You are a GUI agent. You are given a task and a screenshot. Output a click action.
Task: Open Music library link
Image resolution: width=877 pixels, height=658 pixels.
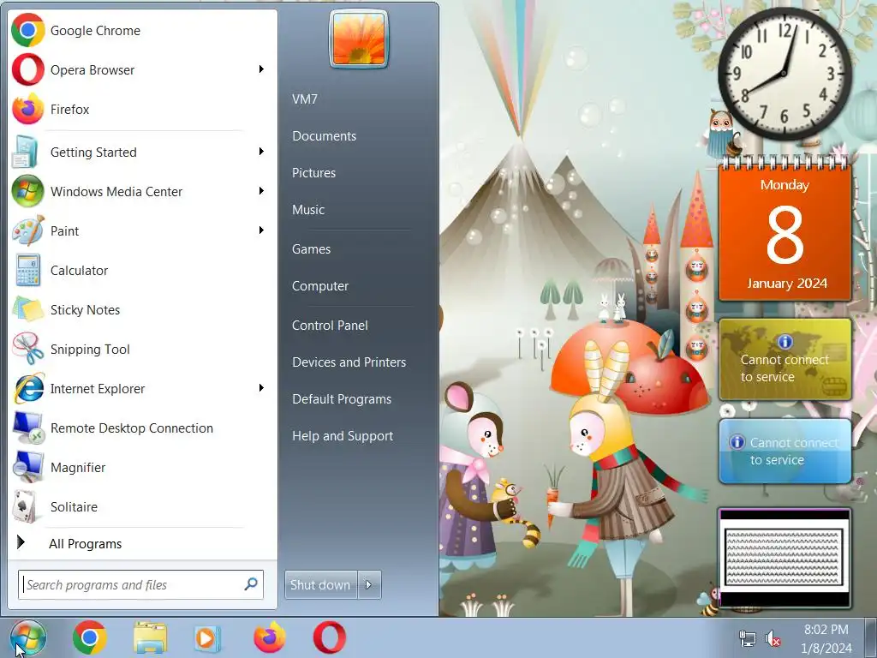(x=308, y=210)
